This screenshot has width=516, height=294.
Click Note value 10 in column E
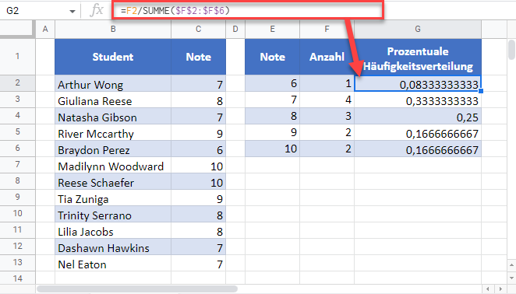pos(273,149)
